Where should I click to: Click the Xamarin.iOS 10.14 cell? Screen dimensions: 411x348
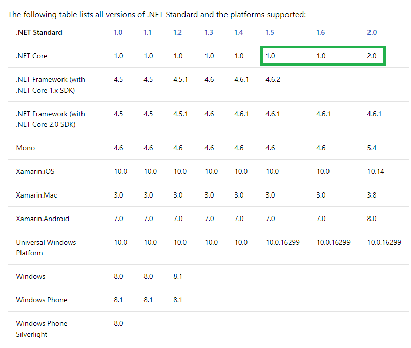pyautogui.click(x=376, y=172)
